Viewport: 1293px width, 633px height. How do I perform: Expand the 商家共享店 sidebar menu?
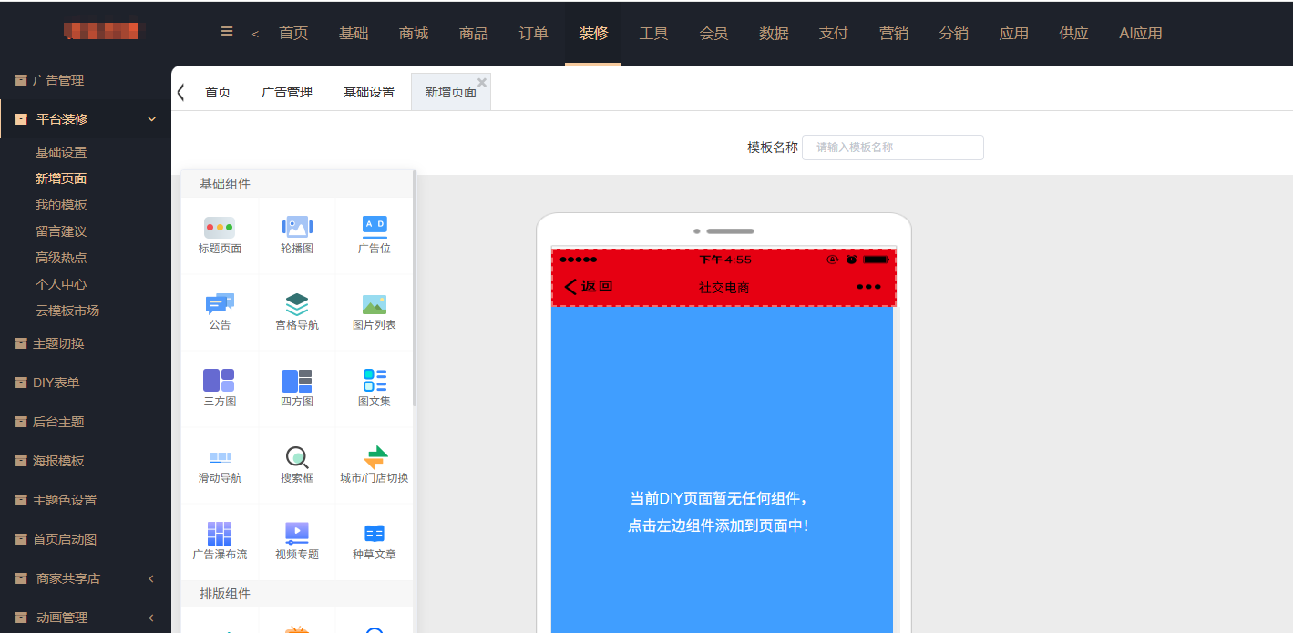(x=151, y=578)
